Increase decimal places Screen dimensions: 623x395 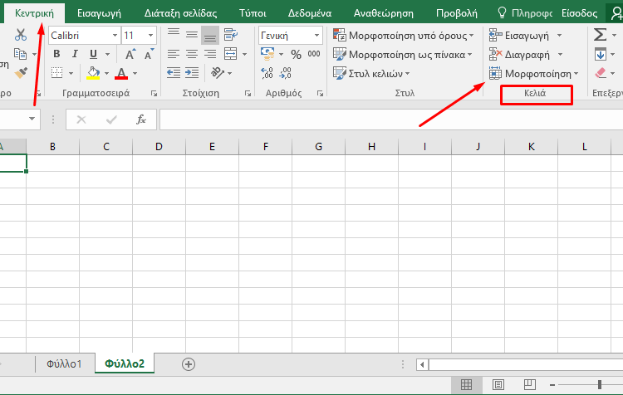[267, 73]
